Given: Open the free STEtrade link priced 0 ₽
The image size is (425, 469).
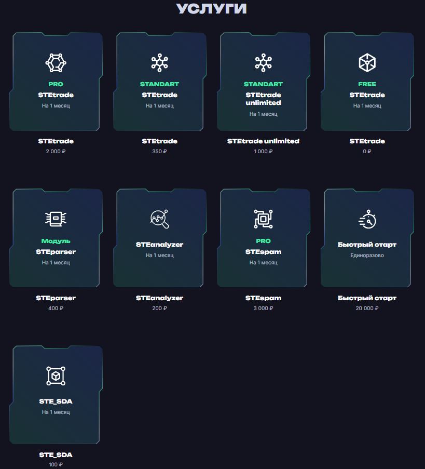Looking at the screenshot, I should [367, 141].
